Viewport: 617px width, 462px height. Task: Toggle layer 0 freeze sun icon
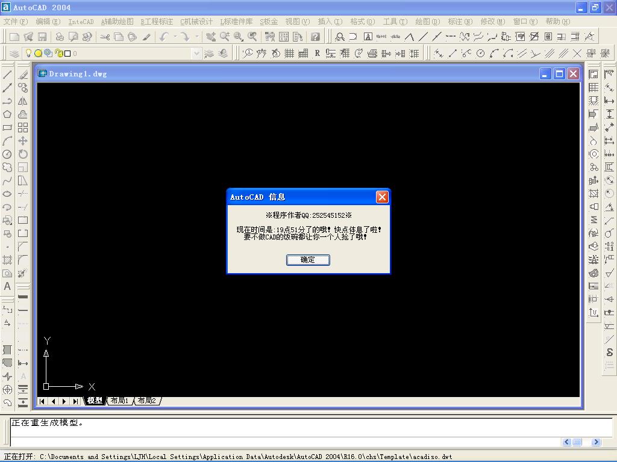point(38,53)
